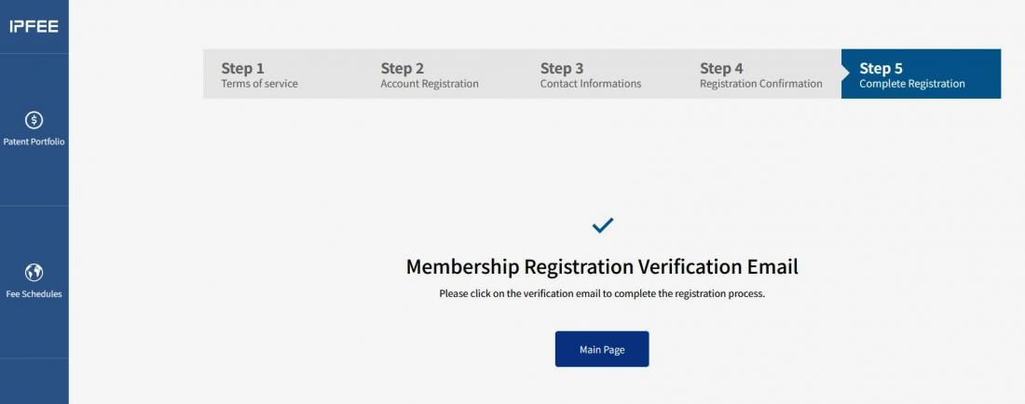Viewport: 1025px width, 404px height.
Task: Jump to Step 3 heading
Action: coord(562,68)
